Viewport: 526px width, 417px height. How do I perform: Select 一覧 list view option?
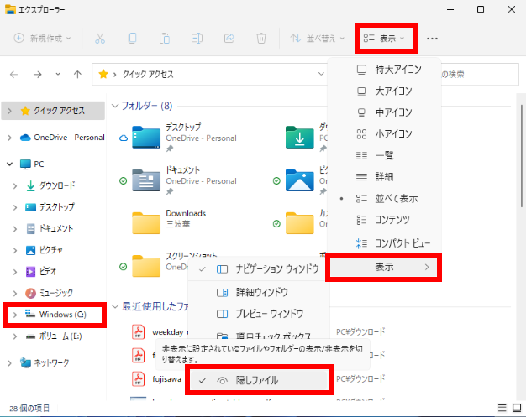coord(385,155)
